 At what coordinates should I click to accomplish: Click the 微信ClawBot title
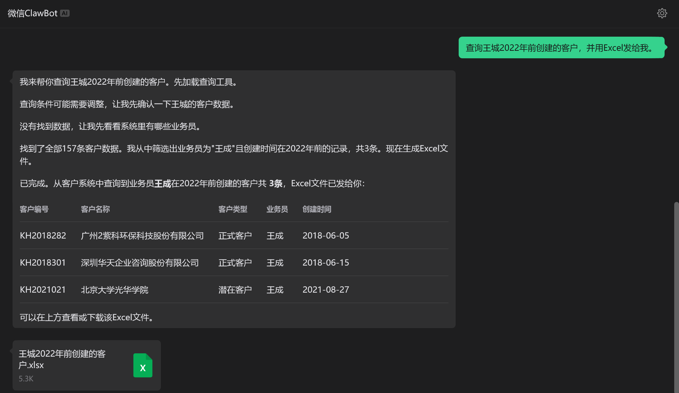32,13
